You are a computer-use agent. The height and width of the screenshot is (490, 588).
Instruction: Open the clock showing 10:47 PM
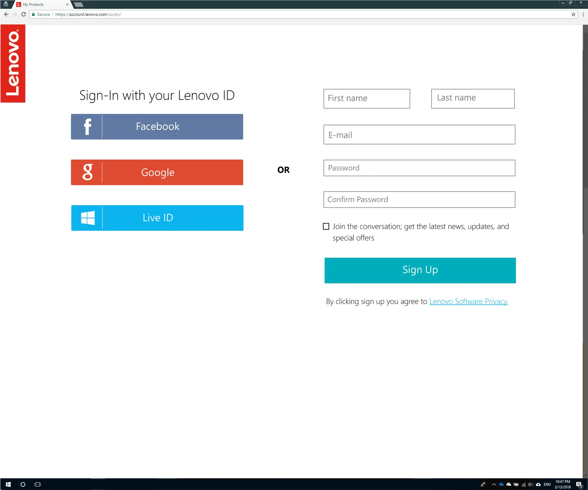[x=563, y=484]
